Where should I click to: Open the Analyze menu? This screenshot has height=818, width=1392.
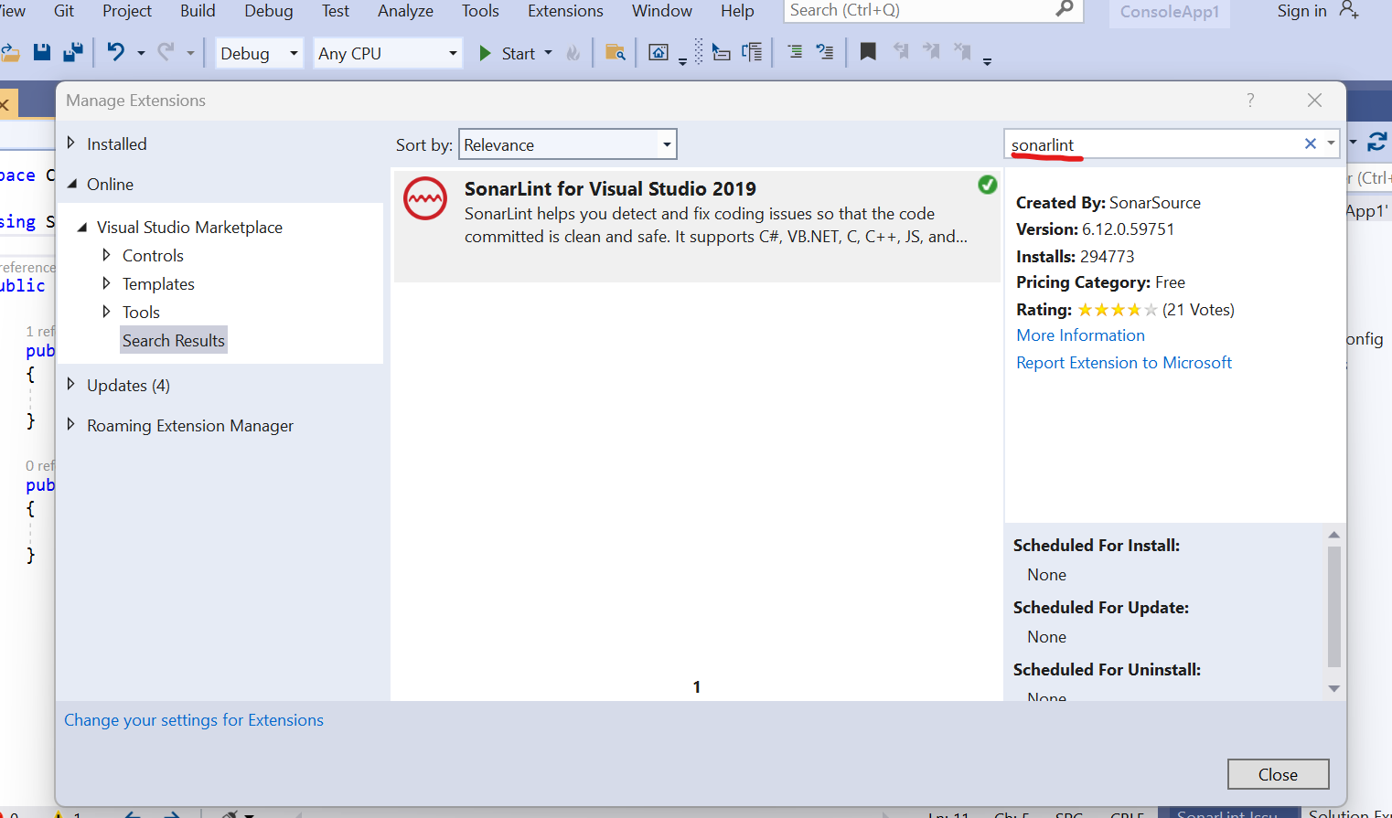tap(406, 11)
